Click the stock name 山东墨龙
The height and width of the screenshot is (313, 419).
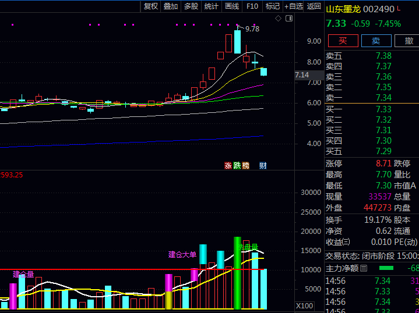[343, 9]
